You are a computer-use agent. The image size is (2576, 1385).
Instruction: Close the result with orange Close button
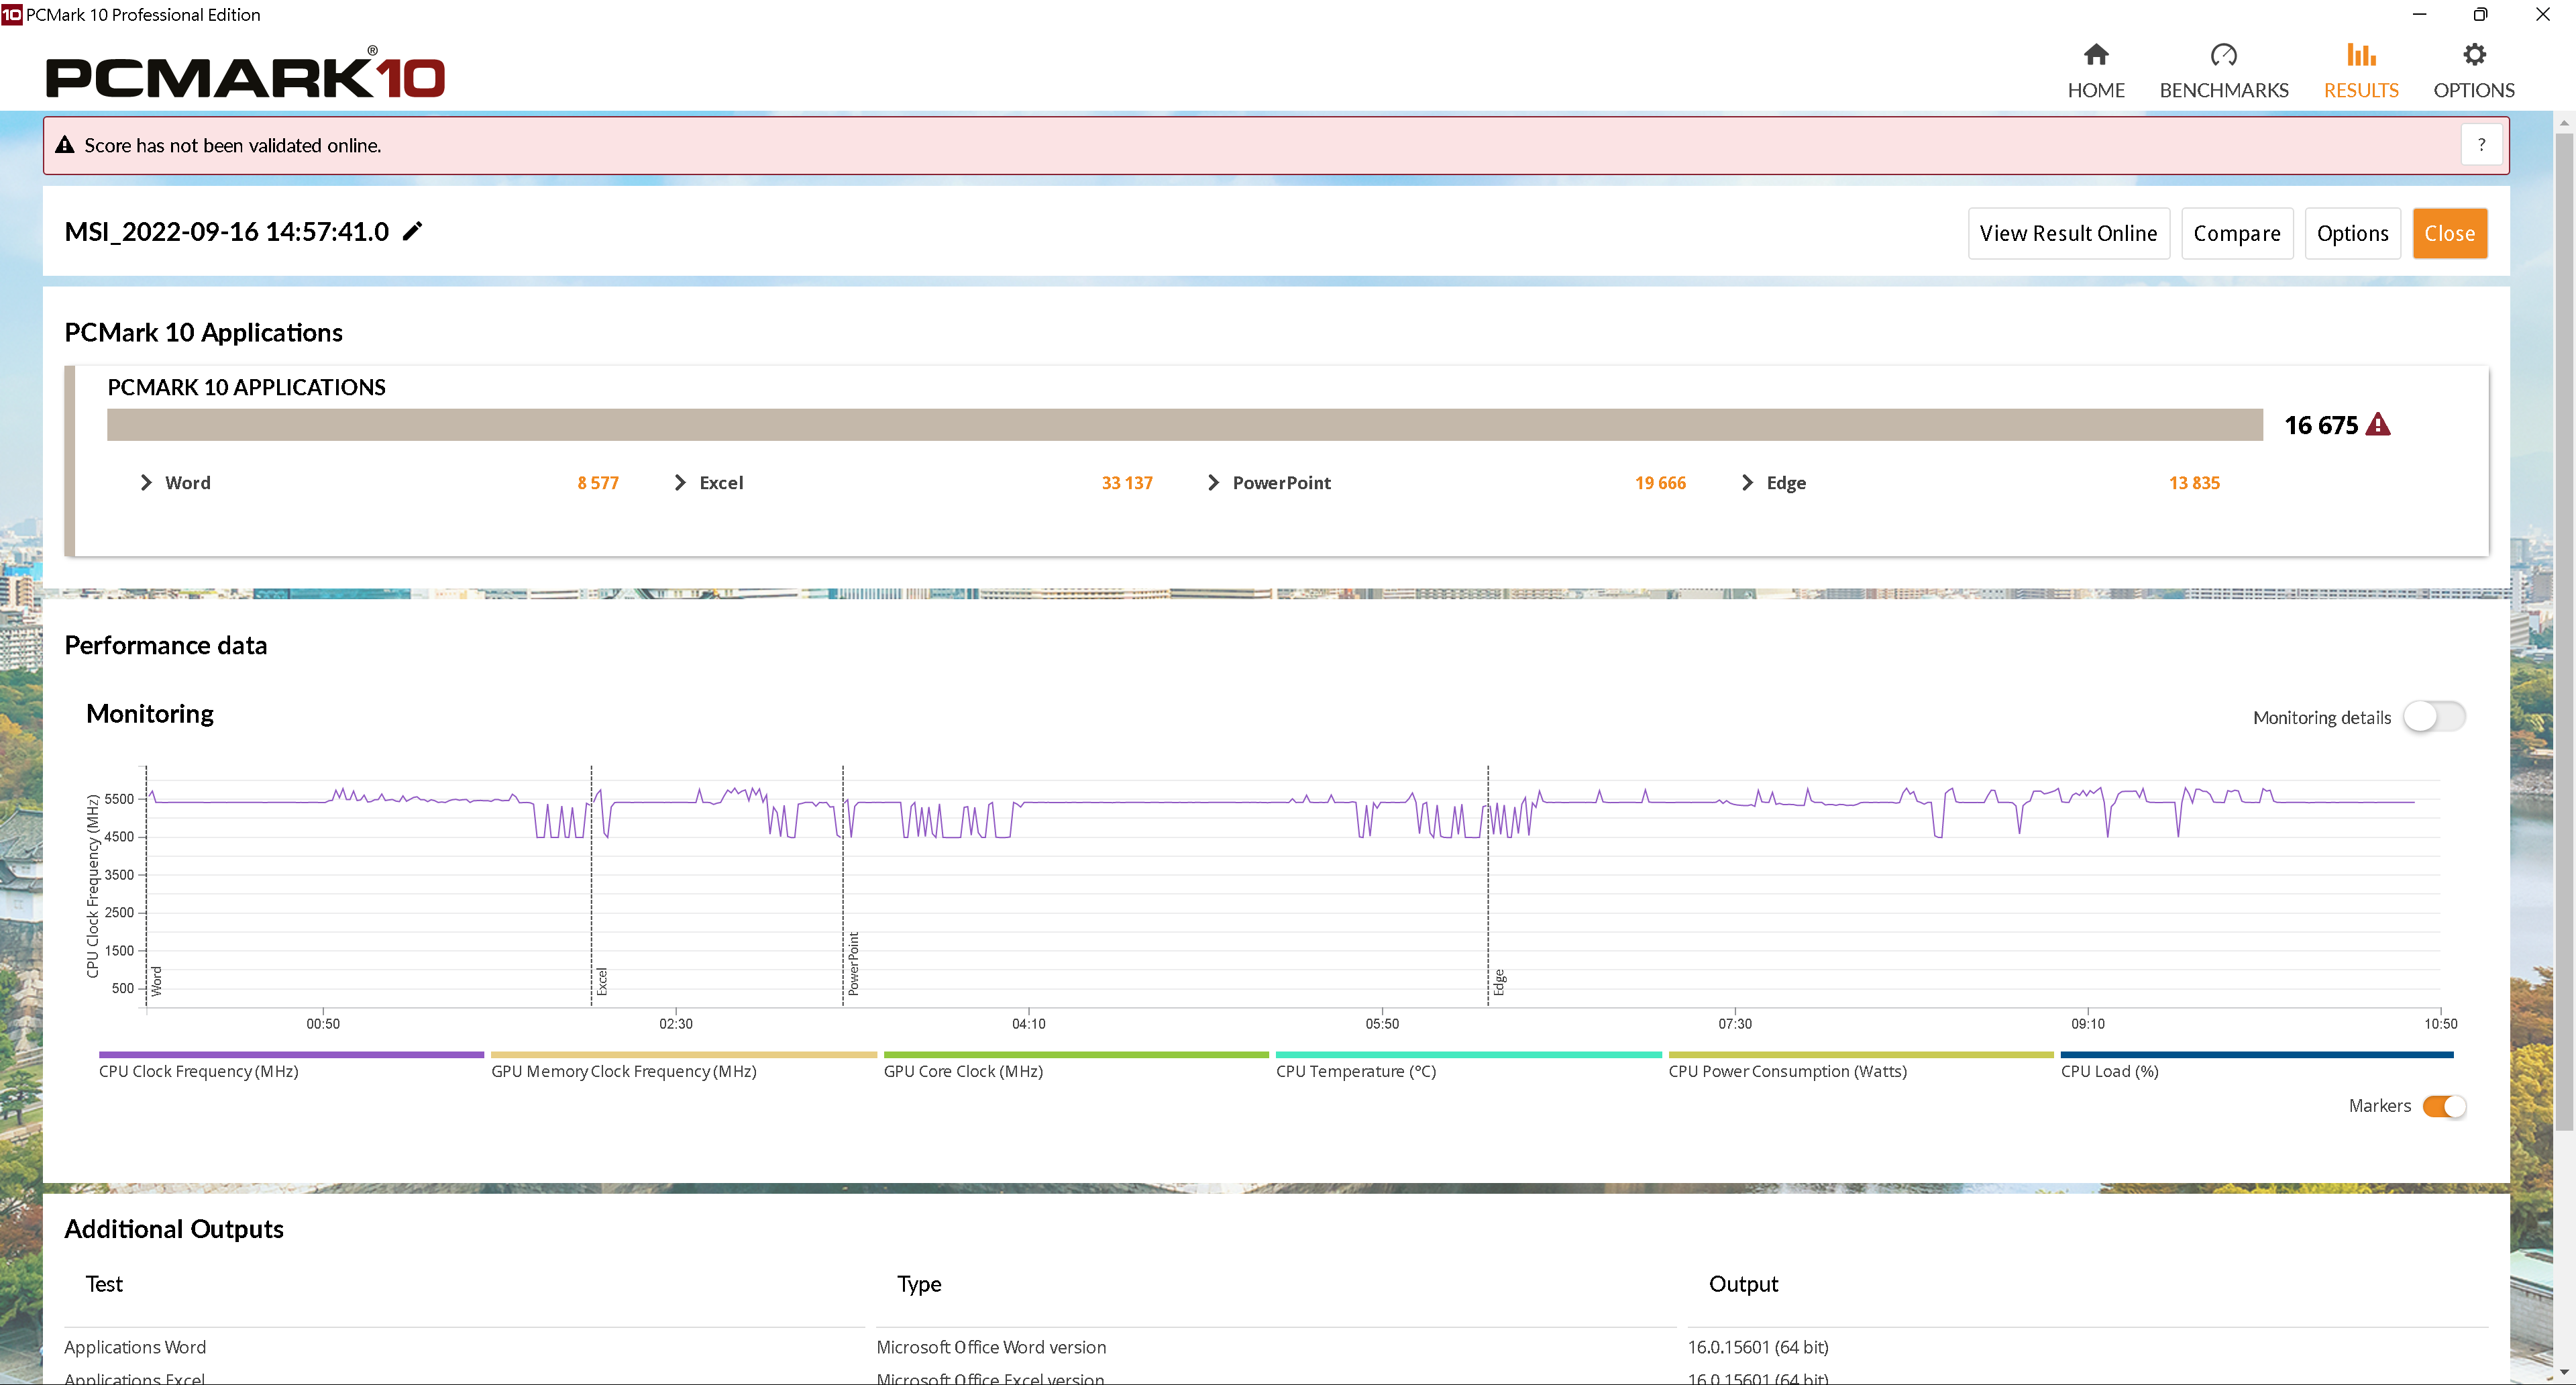(x=2449, y=233)
